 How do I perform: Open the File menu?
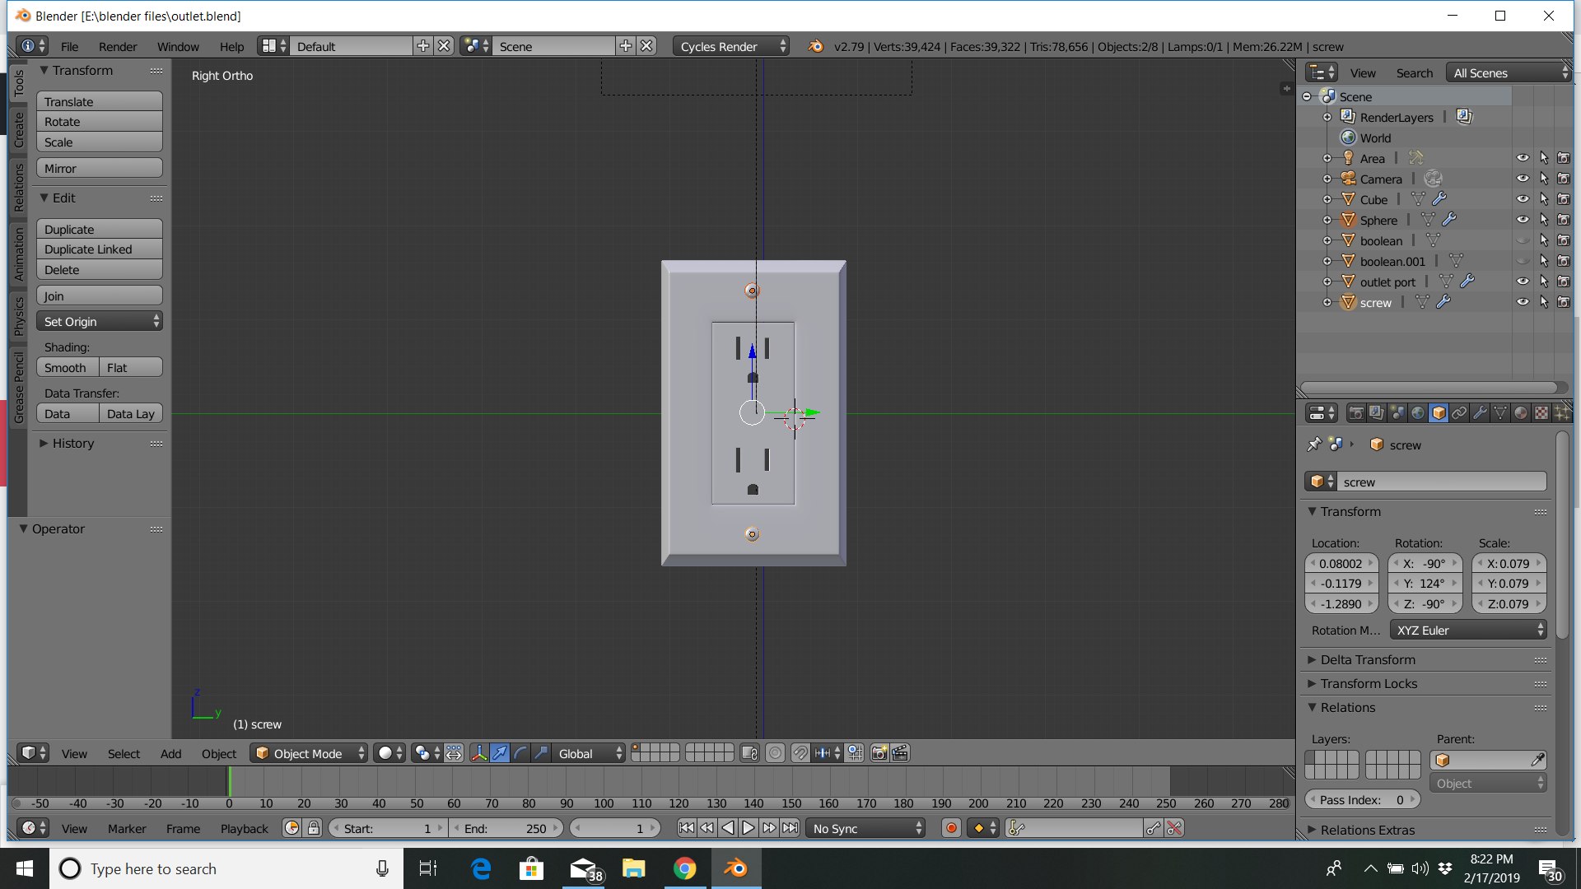pos(70,46)
